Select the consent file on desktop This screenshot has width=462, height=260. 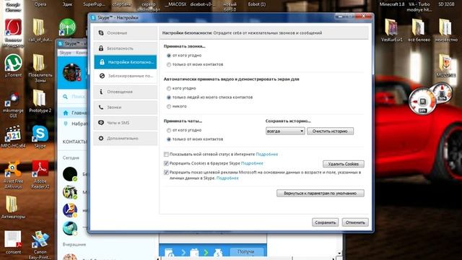point(13,243)
